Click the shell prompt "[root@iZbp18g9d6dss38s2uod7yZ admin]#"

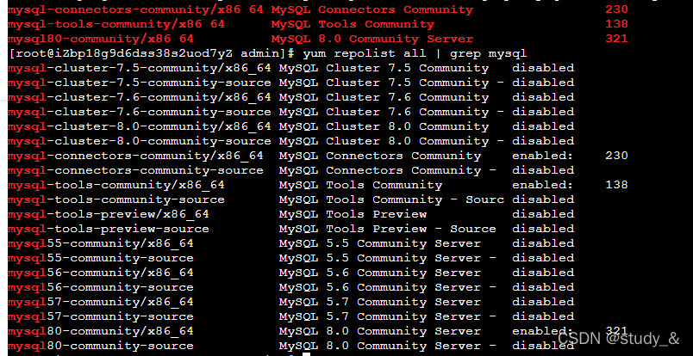coord(152,54)
